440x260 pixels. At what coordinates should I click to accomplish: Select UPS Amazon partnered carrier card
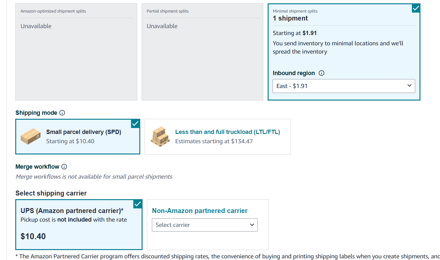point(79,225)
